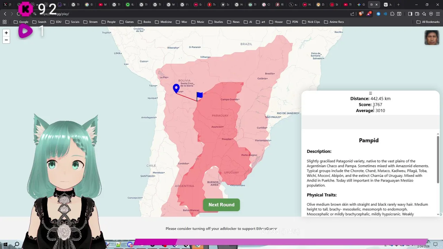Toggle the browser sidebar panel icon
The width and height of the screenshot is (443, 249).
[x=410, y=14]
